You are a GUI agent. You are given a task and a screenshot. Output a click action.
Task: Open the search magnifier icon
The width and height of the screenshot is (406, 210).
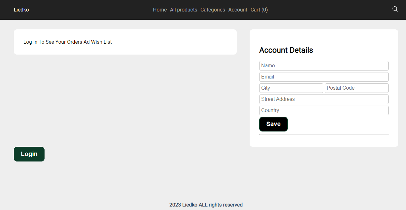point(395,9)
